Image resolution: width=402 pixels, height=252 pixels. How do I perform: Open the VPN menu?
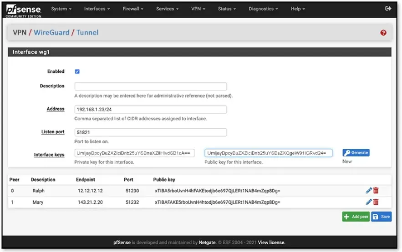[198, 9]
